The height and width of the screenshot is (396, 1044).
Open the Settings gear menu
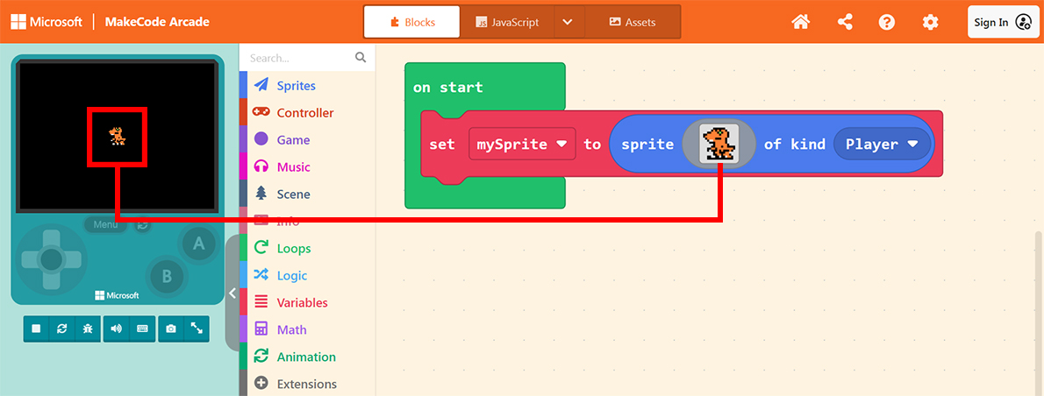[930, 22]
